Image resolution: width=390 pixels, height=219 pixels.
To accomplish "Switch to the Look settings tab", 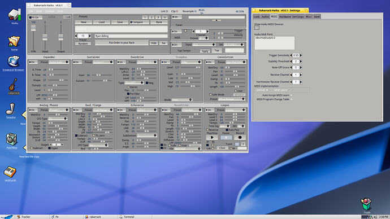I will tap(257, 16).
